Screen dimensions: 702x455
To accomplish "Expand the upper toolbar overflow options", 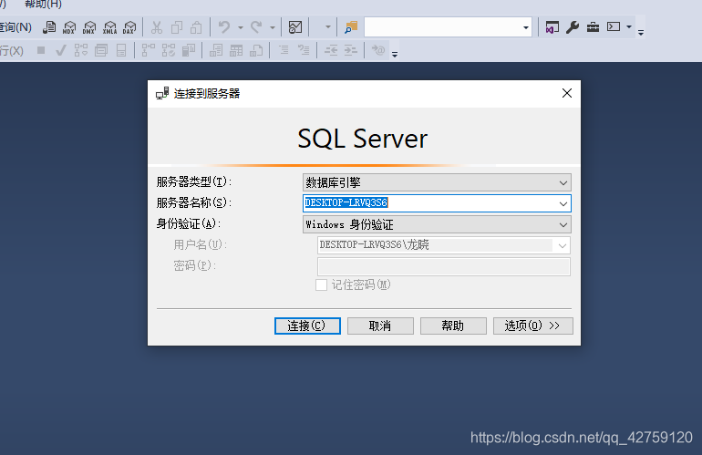I will click(x=641, y=32).
